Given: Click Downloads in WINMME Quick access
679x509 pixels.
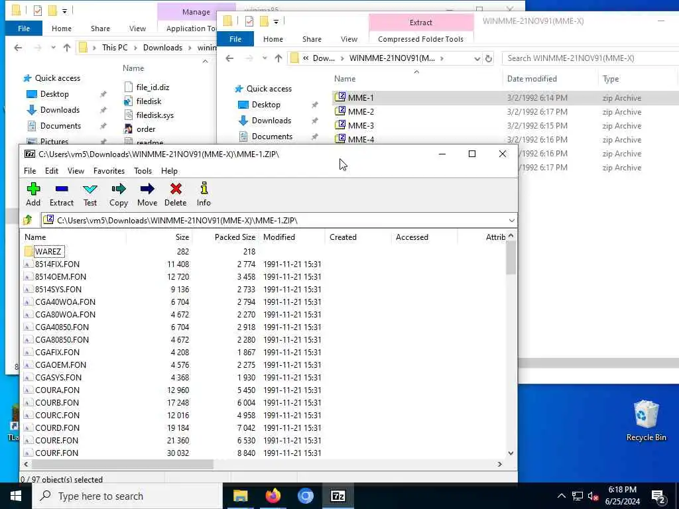Looking at the screenshot, I should click(271, 121).
